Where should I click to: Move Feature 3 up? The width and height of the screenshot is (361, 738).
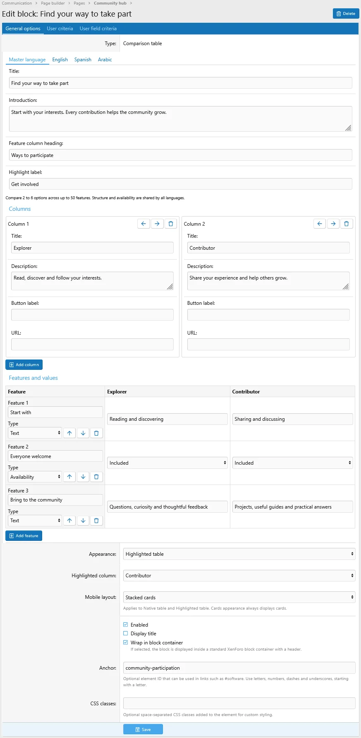pyautogui.click(x=69, y=521)
